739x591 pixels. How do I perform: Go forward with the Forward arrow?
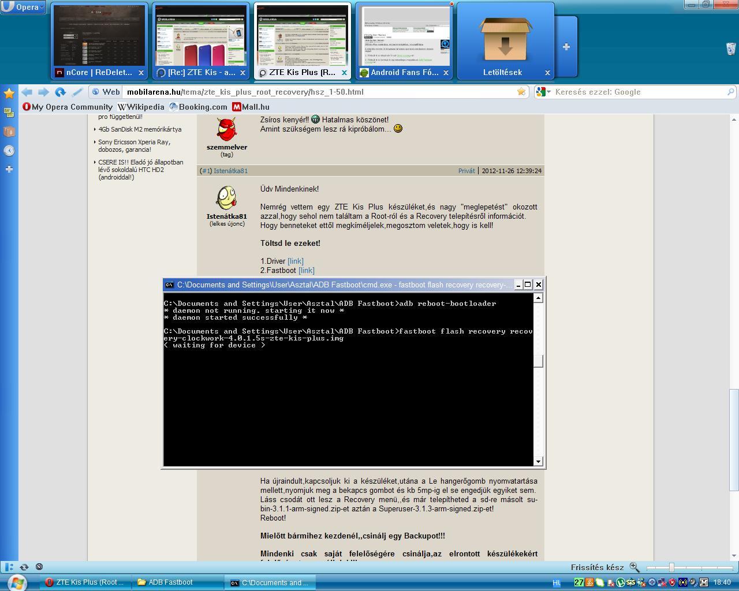coord(43,92)
